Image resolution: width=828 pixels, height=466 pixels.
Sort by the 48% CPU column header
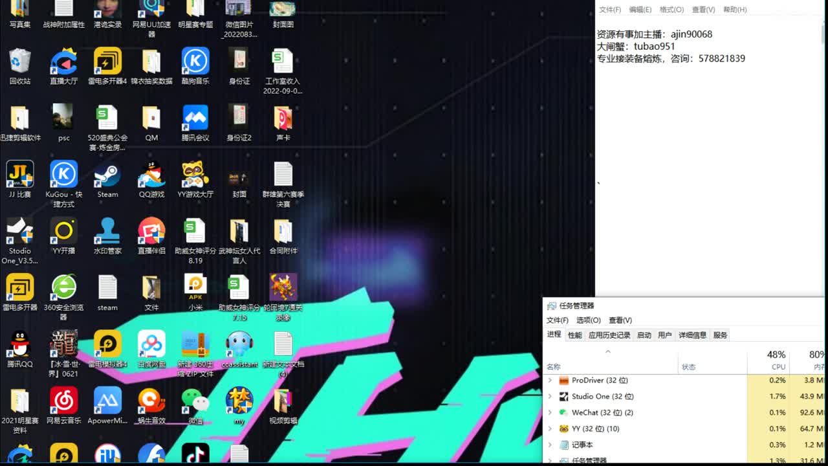768,361
